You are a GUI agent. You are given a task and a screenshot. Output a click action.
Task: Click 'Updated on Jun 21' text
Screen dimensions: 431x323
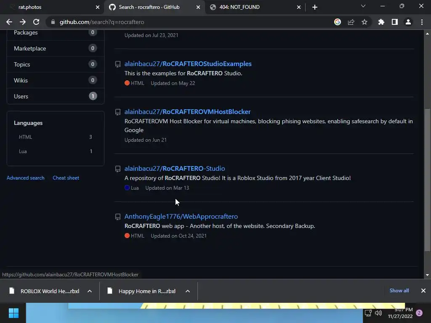pyautogui.click(x=145, y=140)
